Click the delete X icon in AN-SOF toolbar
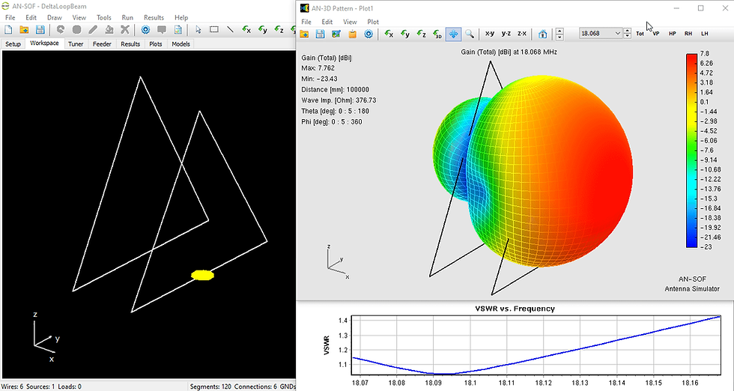 (x=124, y=30)
